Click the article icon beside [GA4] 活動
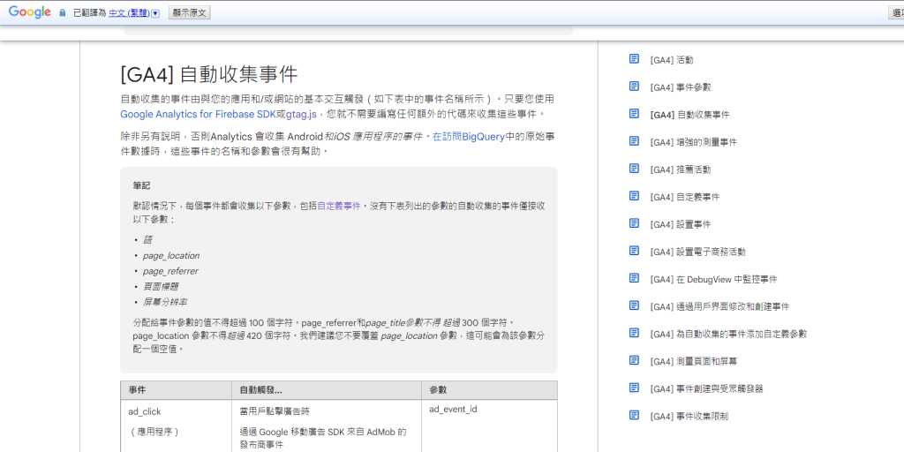Screen dimensions: 904x452 634,59
